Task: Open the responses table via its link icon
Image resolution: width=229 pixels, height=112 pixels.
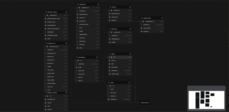Action: click(98, 4)
